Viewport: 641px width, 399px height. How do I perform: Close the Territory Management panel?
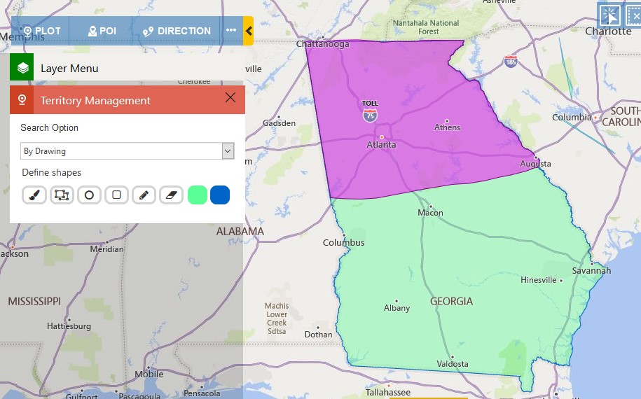coord(230,97)
